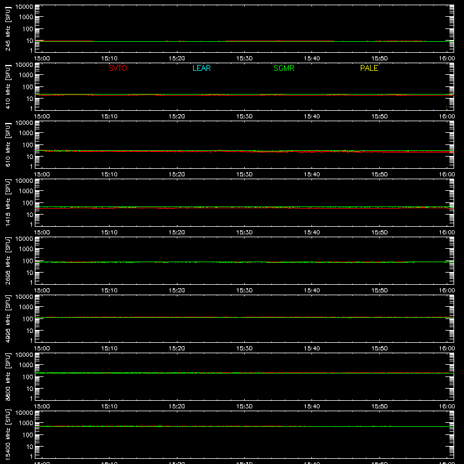Click the 10 tick label on 1415 MHz panel

coord(30,215)
